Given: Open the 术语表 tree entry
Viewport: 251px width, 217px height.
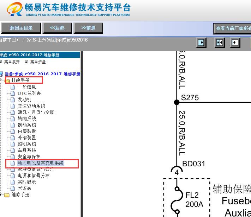Looking at the screenshot, I should tap(24, 188).
